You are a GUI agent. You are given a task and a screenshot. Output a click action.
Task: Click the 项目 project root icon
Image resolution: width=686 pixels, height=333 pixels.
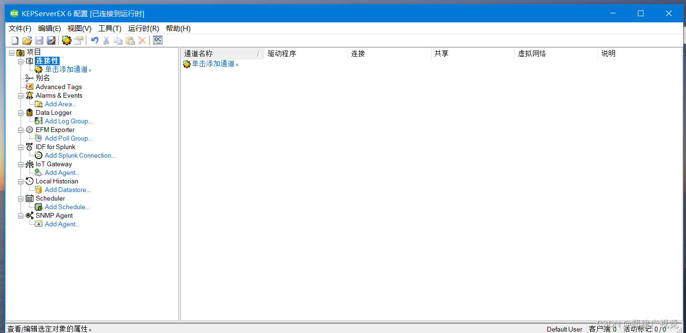tap(20, 52)
